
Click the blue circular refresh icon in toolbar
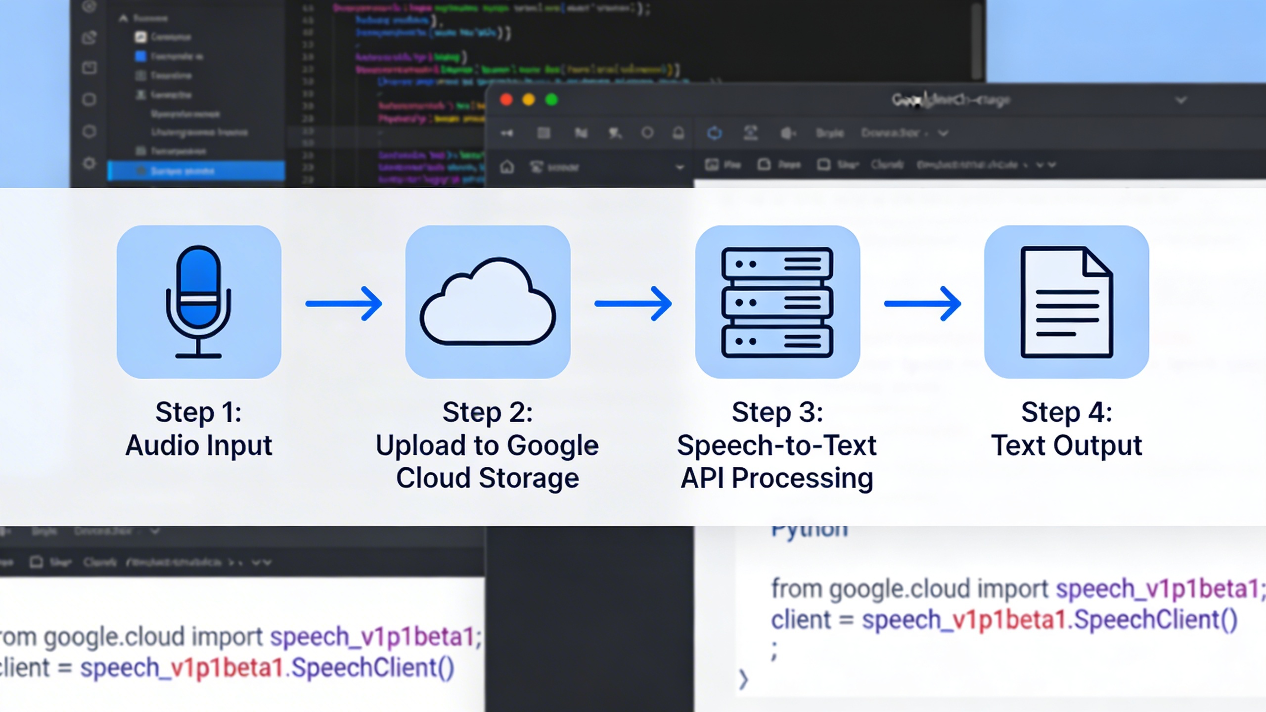click(x=714, y=133)
